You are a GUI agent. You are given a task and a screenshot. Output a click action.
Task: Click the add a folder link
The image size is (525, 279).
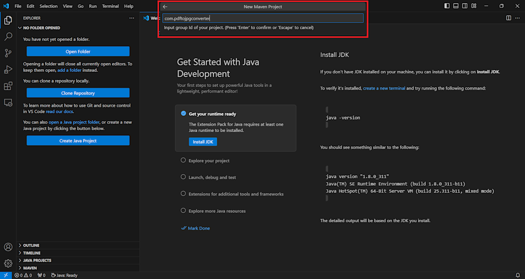69,70
